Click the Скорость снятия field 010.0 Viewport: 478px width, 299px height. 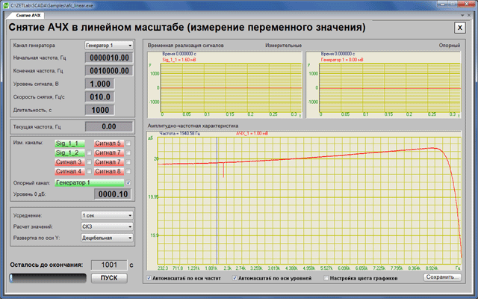[x=99, y=97]
